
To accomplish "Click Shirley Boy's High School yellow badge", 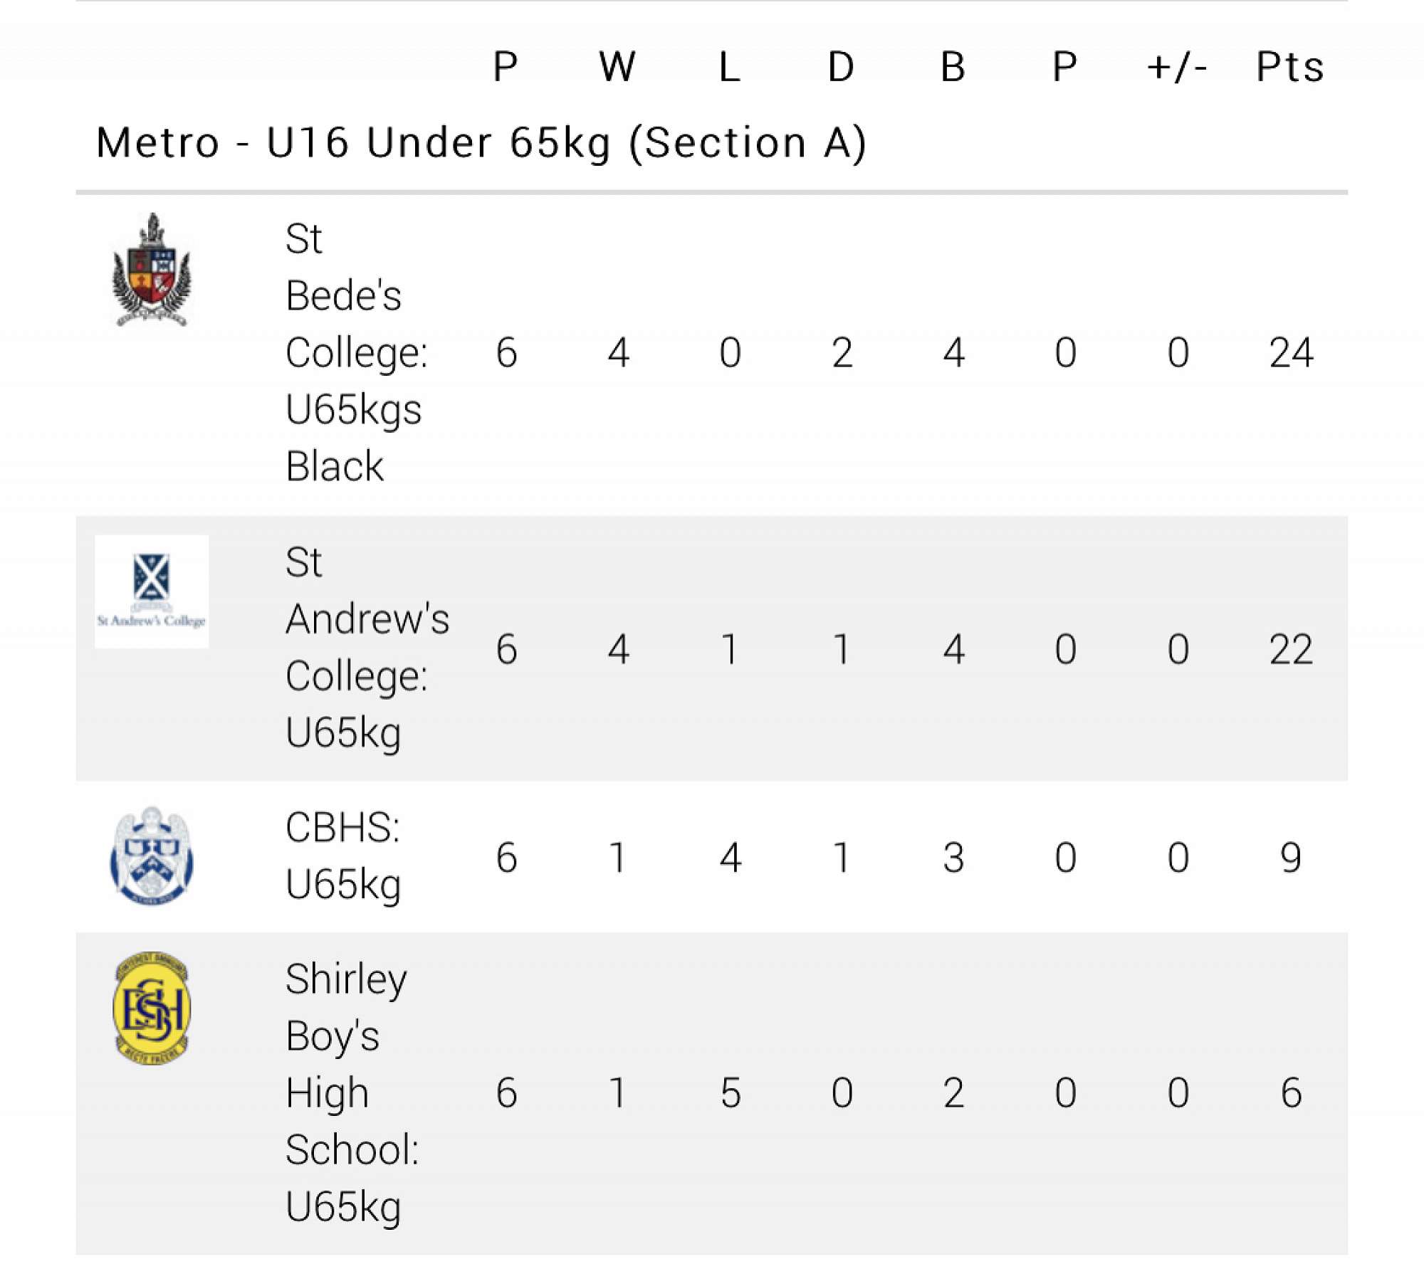I will click(x=152, y=1009).
